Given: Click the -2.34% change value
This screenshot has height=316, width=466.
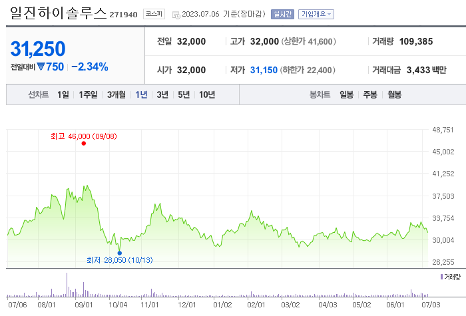Looking at the screenshot, I should tap(90, 67).
